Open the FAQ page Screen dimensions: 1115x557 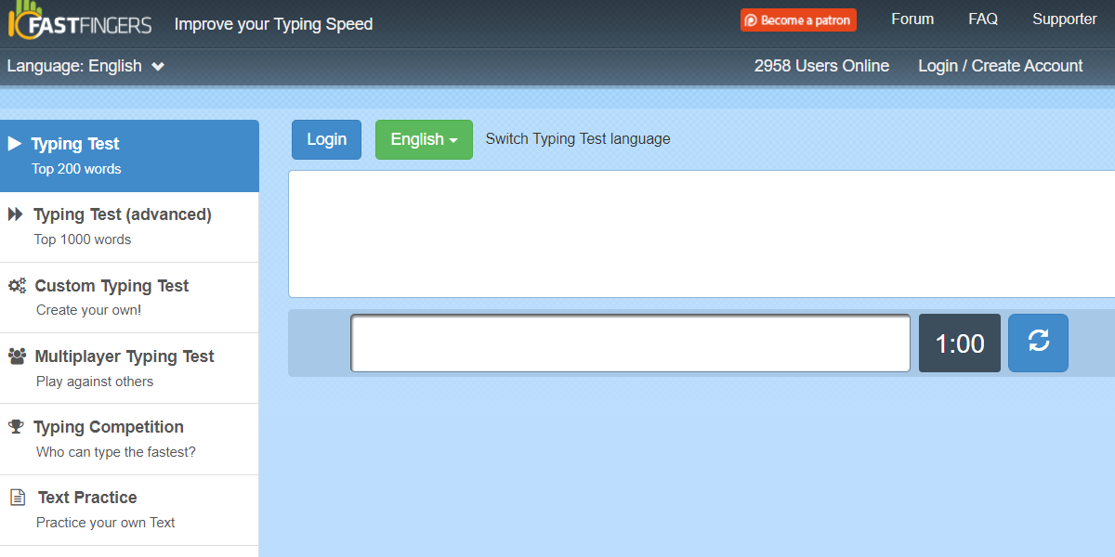tap(982, 19)
